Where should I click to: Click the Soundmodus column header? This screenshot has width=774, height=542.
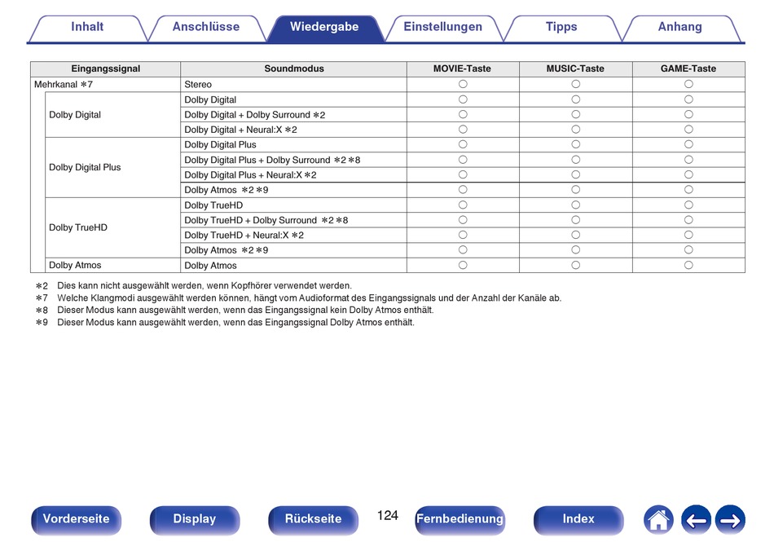[293, 69]
